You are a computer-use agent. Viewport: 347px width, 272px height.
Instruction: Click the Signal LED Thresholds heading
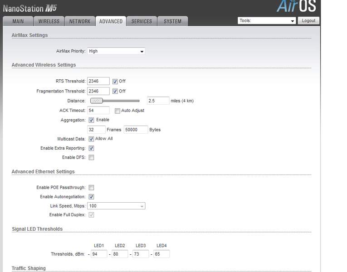click(37, 229)
